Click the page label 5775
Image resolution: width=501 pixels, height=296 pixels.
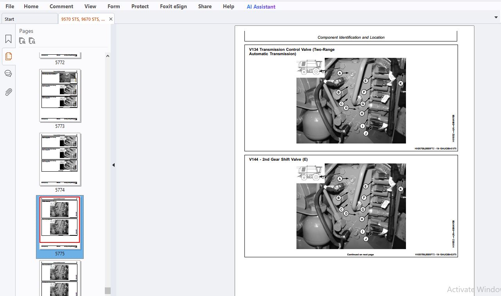pyautogui.click(x=60, y=254)
